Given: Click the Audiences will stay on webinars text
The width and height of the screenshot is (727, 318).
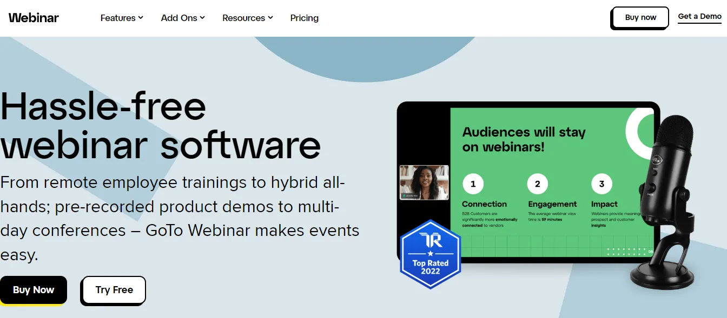Looking at the screenshot, I should pos(524,139).
